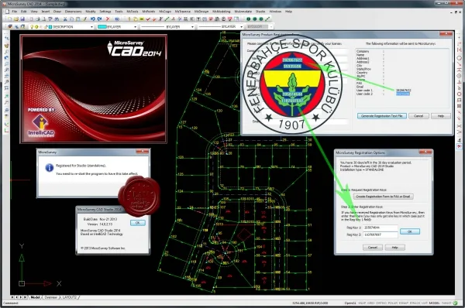Click the layer lightbulb on/off icon
The image size is (465, 308).
click(32, 27)
